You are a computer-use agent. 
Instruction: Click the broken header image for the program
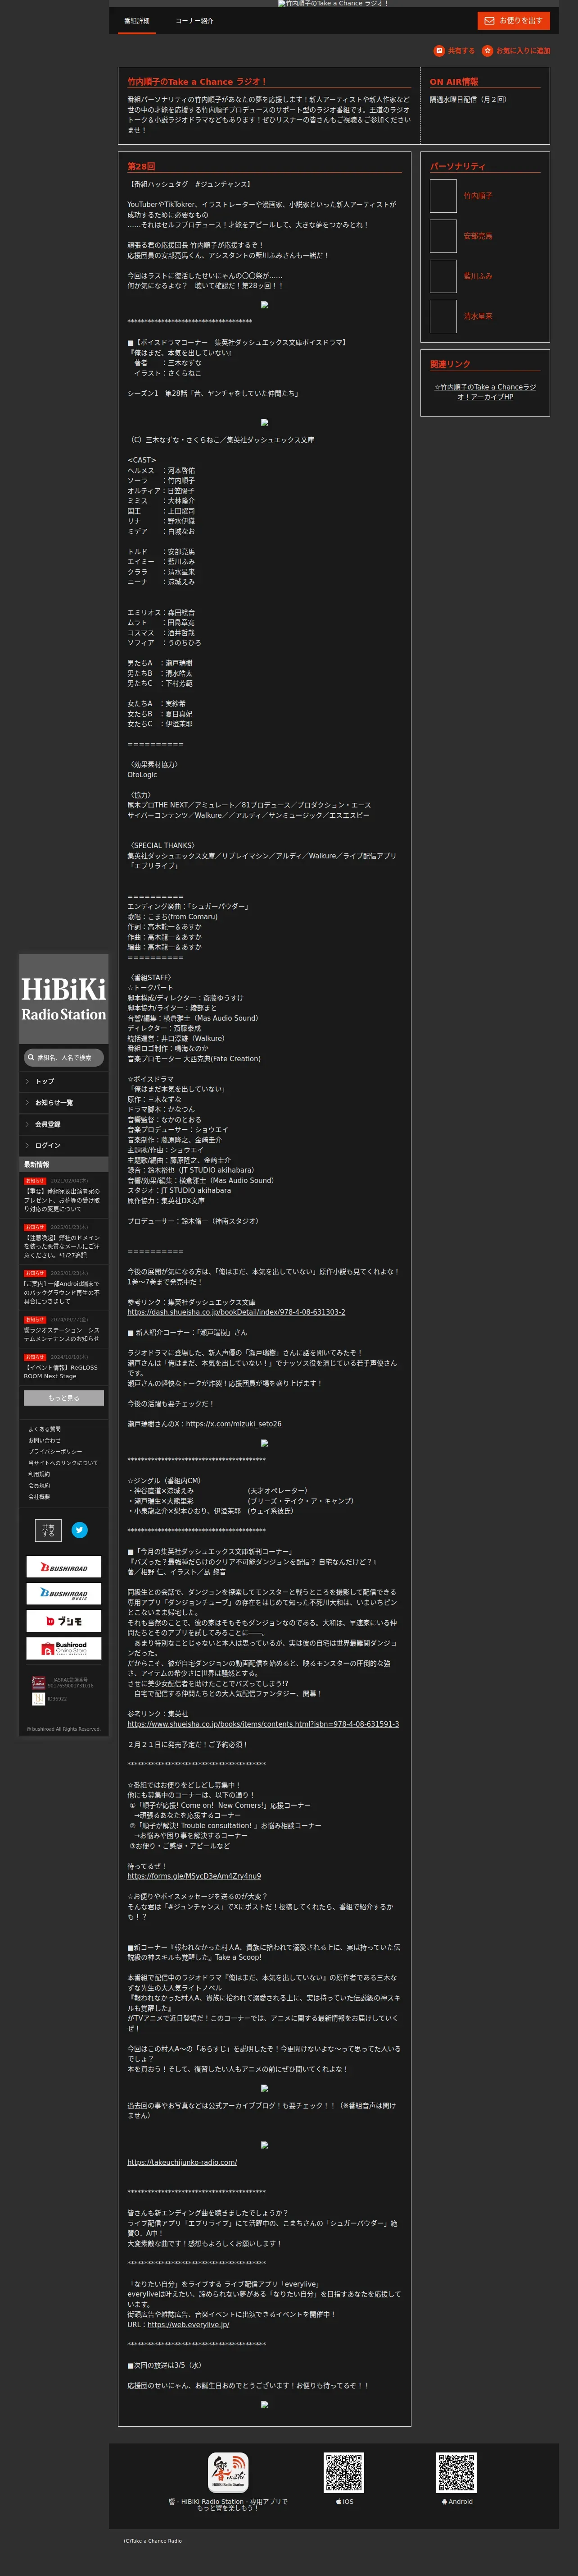pos(334,4)
